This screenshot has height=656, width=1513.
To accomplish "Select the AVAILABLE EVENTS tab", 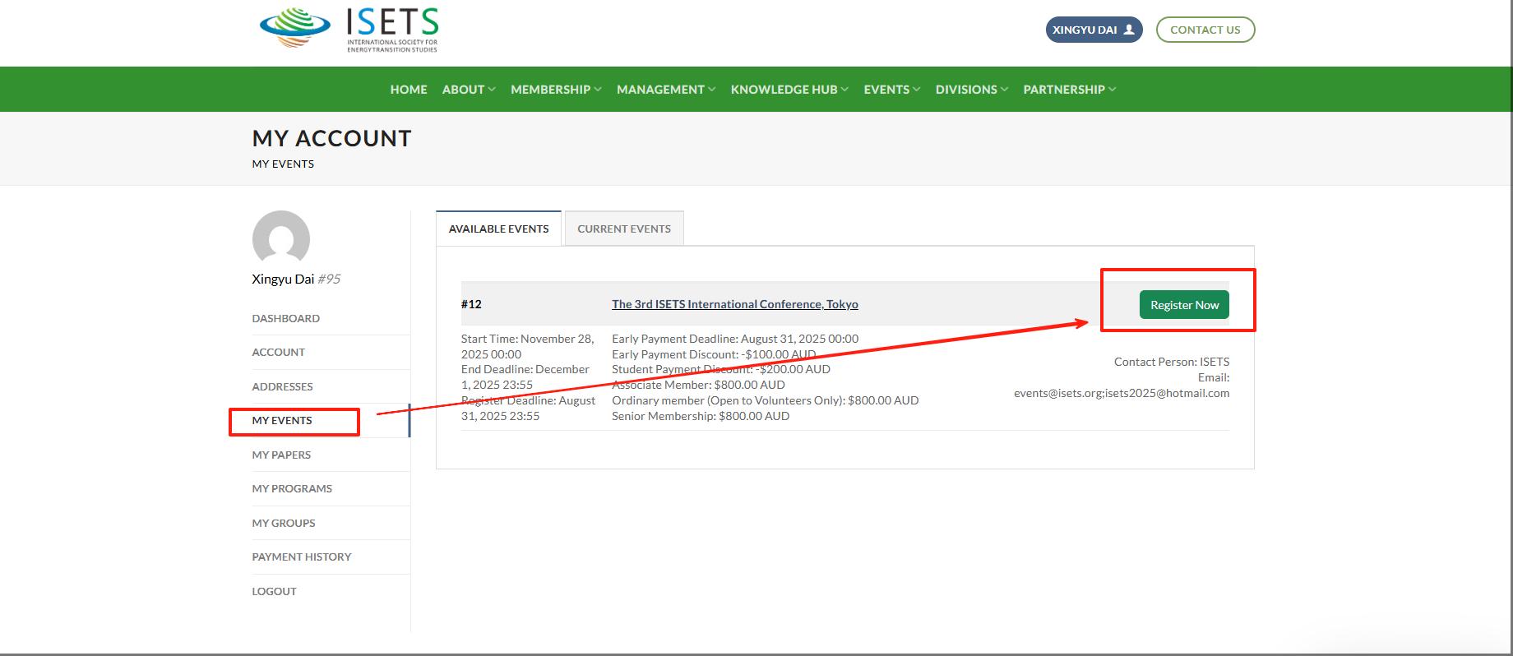I will 498,229.
